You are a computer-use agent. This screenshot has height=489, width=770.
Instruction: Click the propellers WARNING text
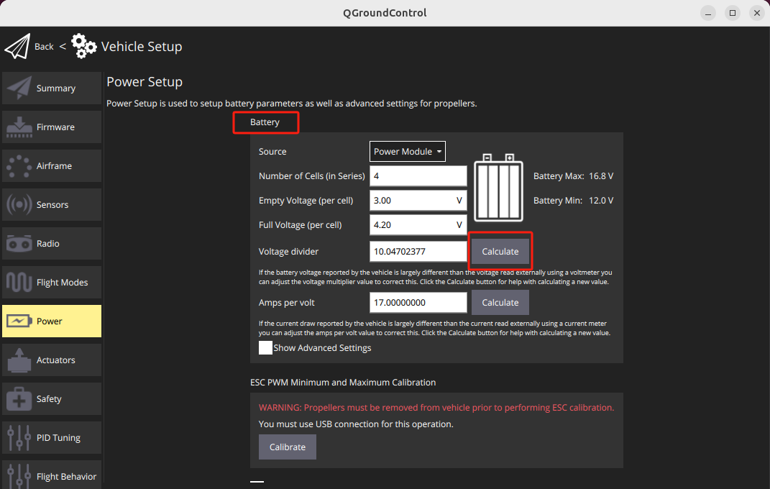[436, 408]
